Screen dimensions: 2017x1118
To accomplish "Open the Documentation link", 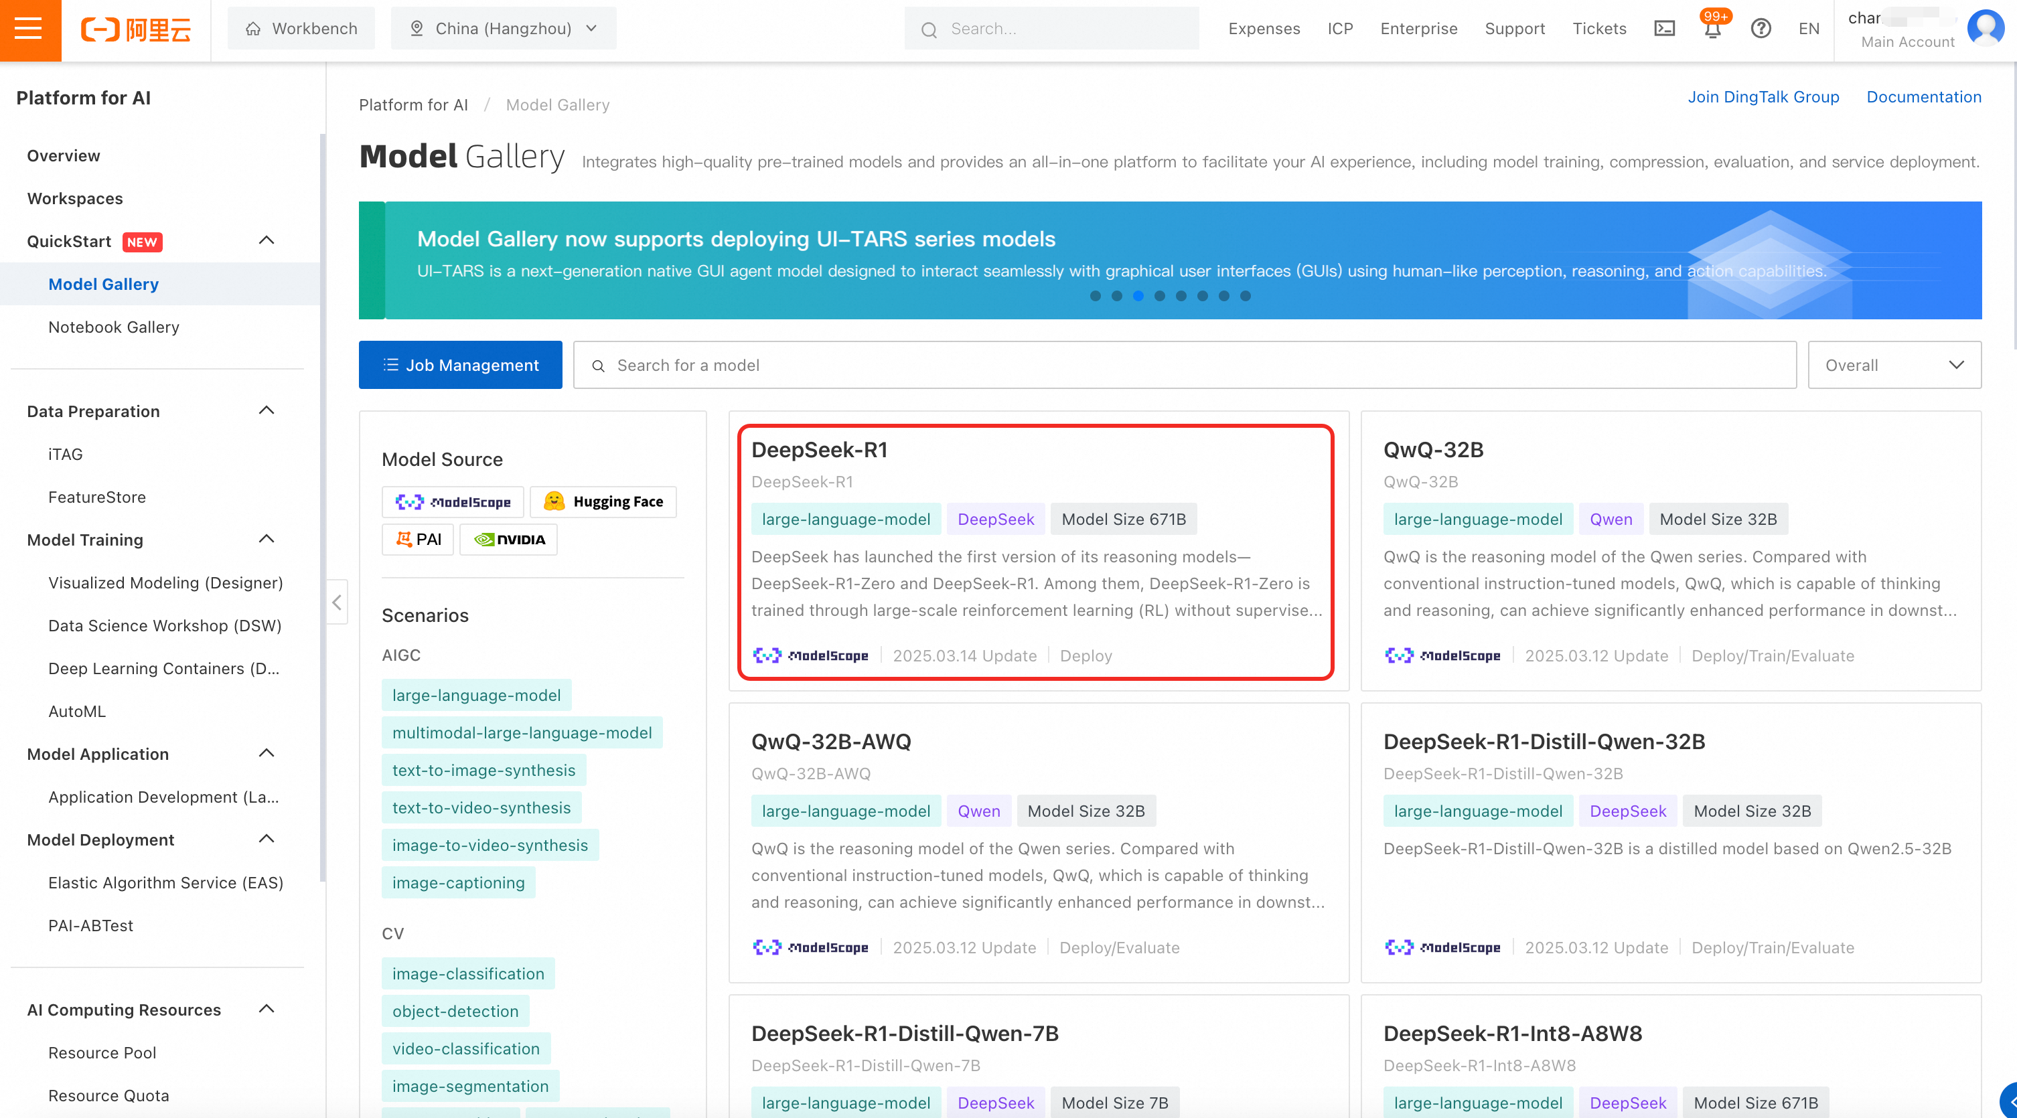I will [1924, 97].
